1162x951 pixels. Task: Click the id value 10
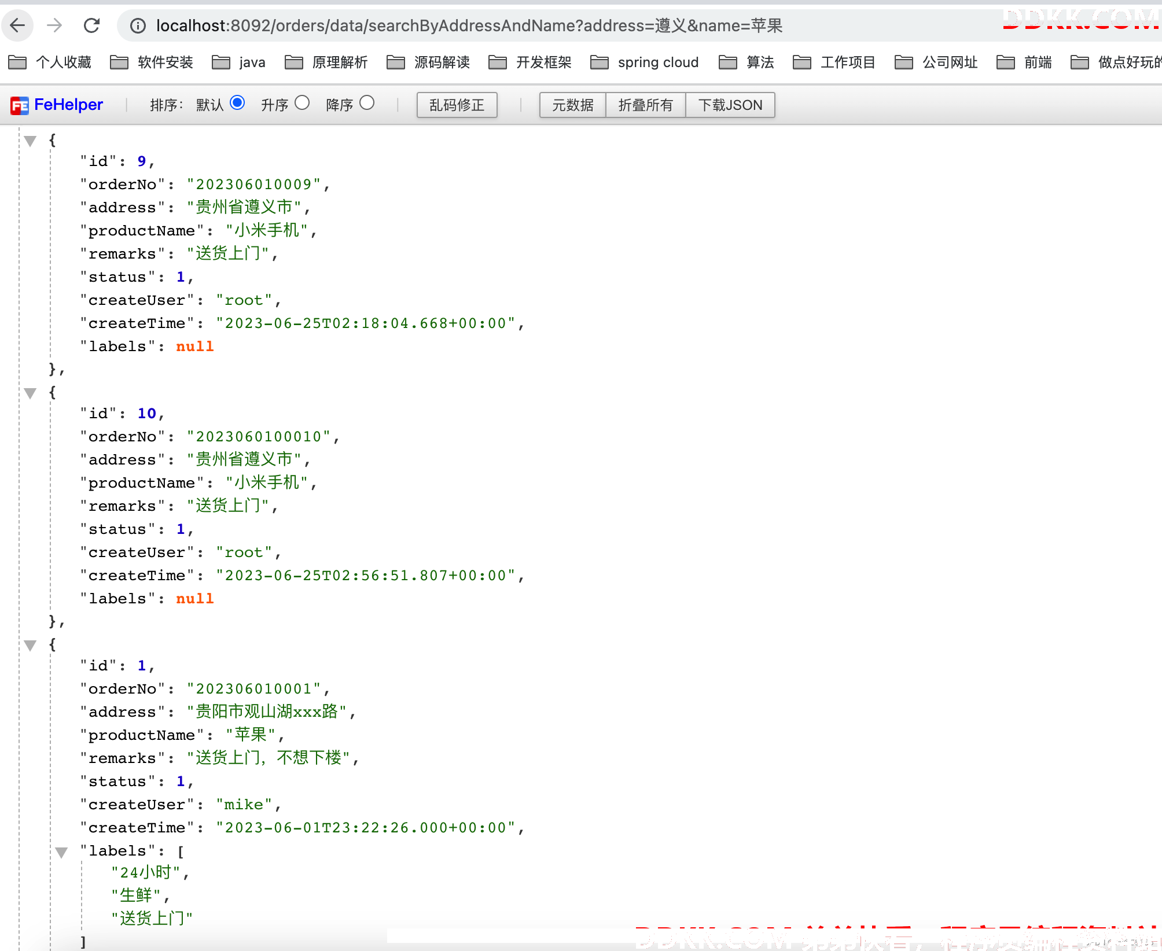[147, 414]
